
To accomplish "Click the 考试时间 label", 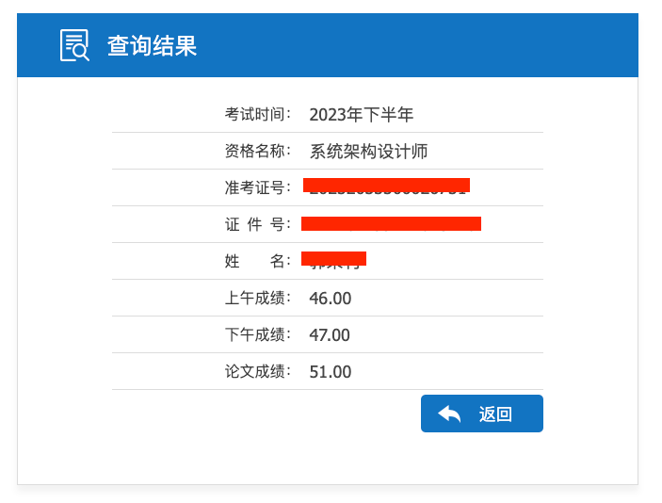I will pos(257,114).
